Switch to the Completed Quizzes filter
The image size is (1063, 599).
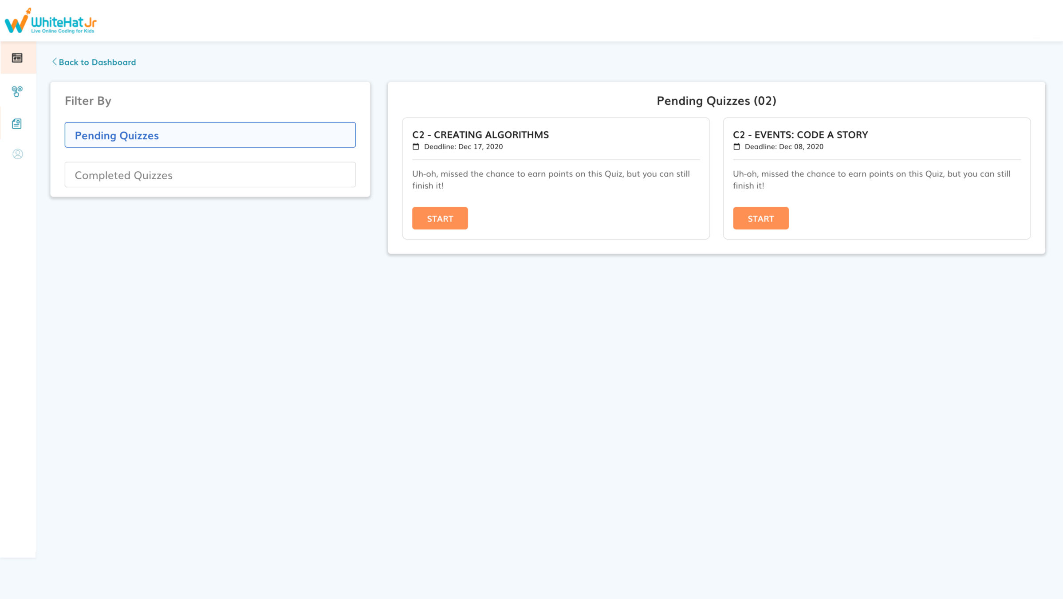[x=210, y=175]
